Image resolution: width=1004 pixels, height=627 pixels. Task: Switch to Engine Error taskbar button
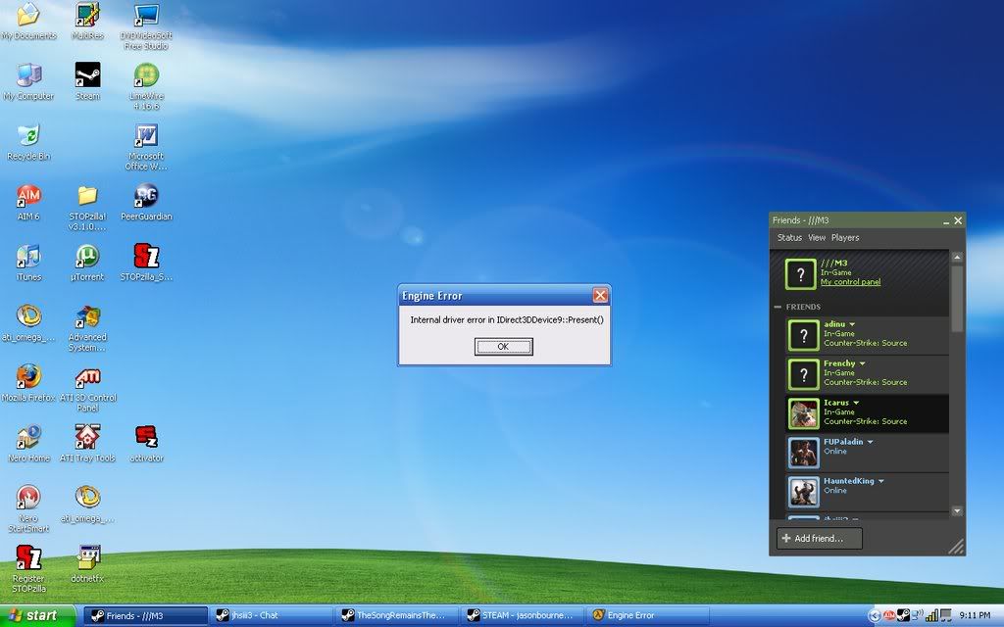[x=647, y=616]
